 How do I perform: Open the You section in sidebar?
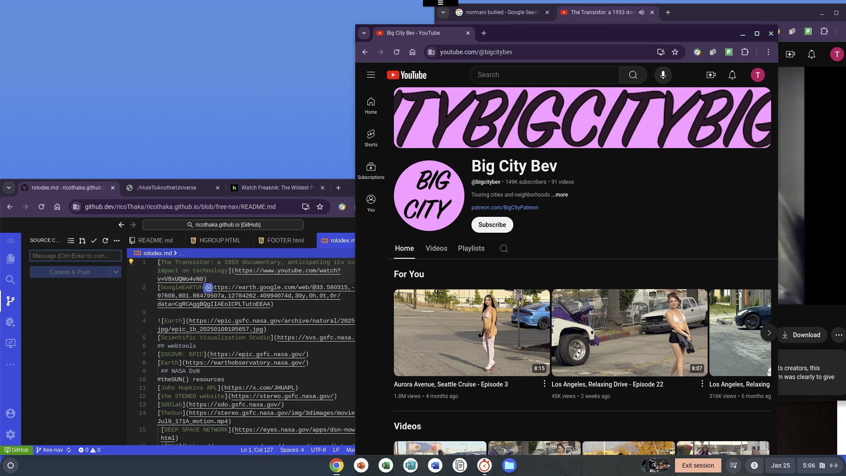pos(371,204)
